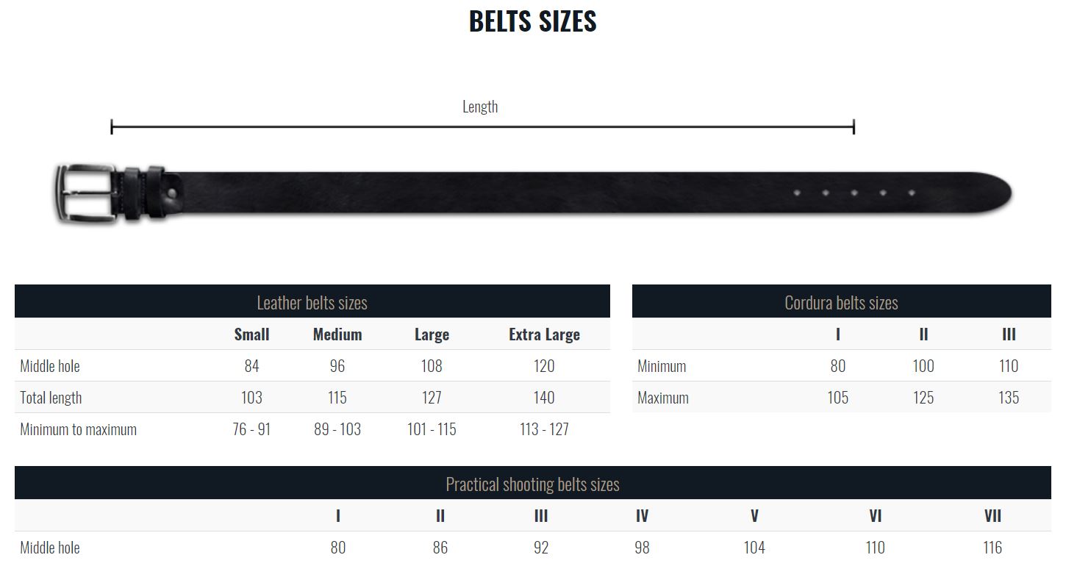Click the "Total length" row label
The width and height of the screenshot is (1066, 566).
(x=51, y=398)
